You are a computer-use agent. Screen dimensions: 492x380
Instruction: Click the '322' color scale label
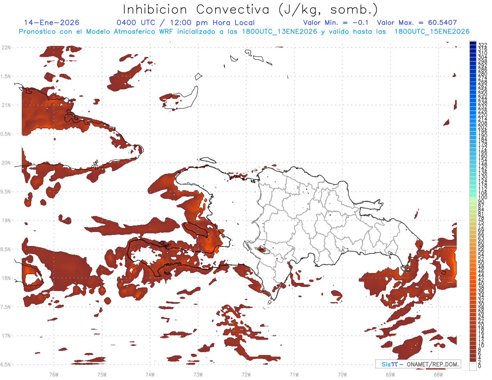(482, 45)
